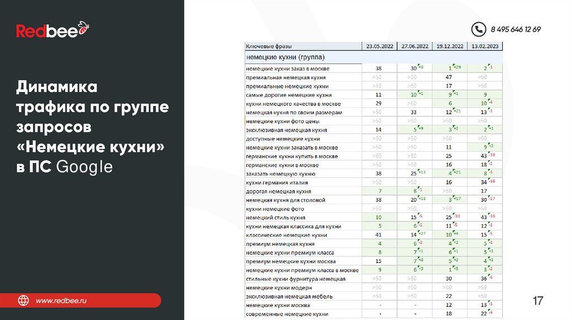The image size is (572, 320).
Task: Click slide page number 17
Action: (x=538, y=300)
